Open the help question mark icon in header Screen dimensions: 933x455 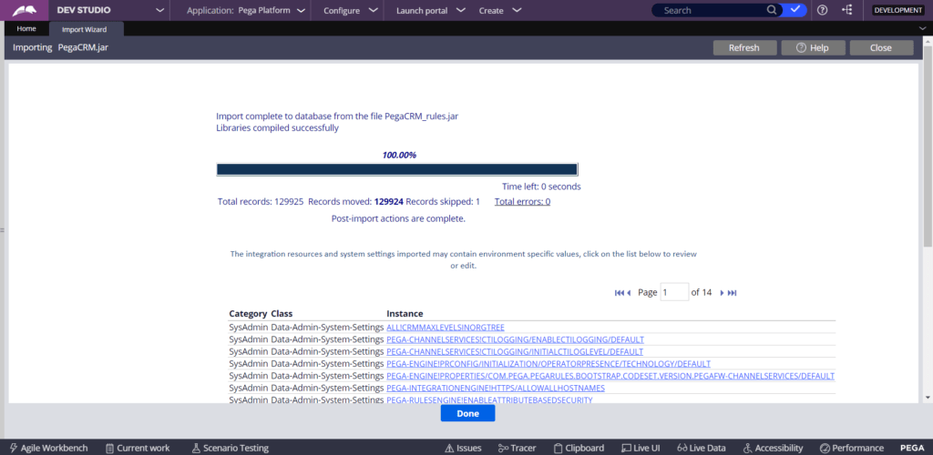[823, 10]
